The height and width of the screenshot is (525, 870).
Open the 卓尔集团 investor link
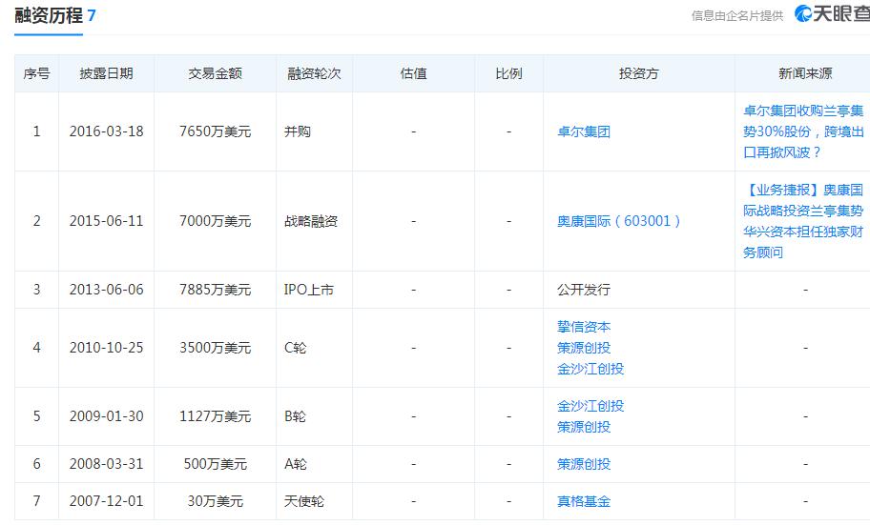click(583, 131)
